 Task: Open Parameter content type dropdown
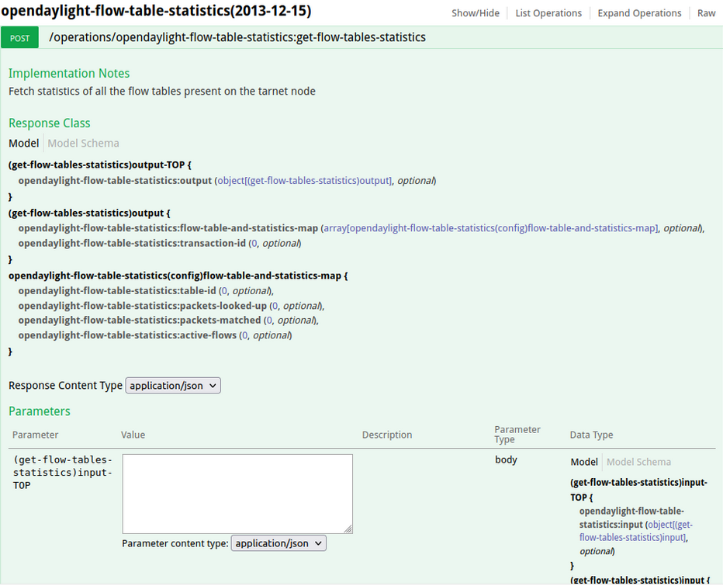(x=278, y=543)
